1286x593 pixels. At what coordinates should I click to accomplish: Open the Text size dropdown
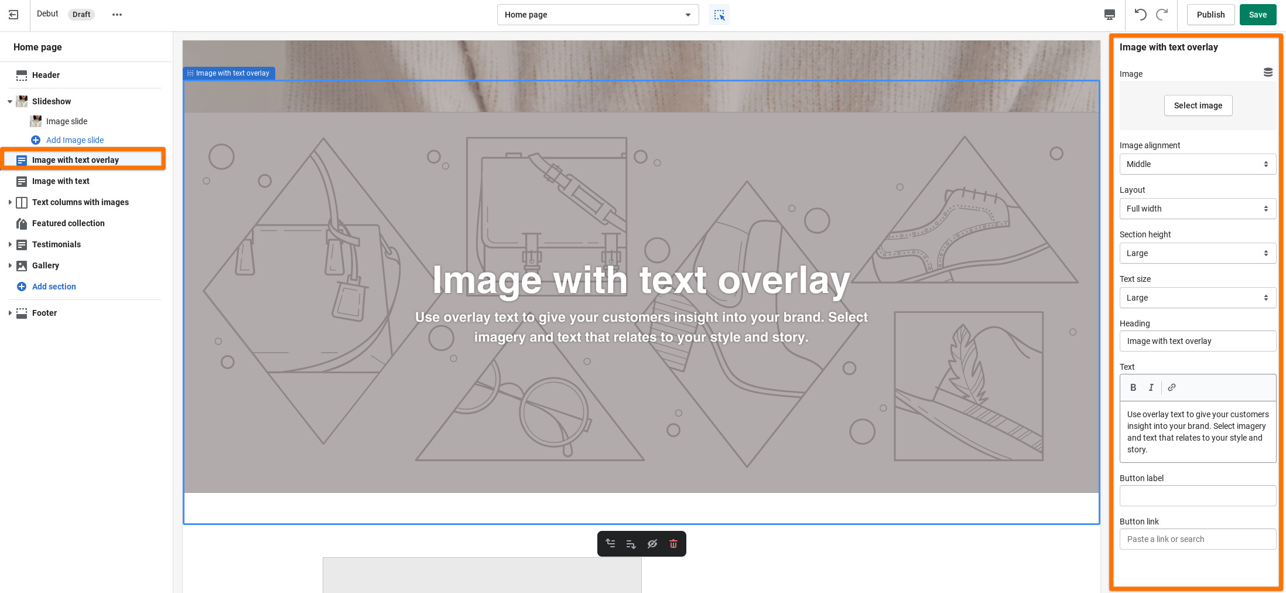click(x=1198, y=298)
